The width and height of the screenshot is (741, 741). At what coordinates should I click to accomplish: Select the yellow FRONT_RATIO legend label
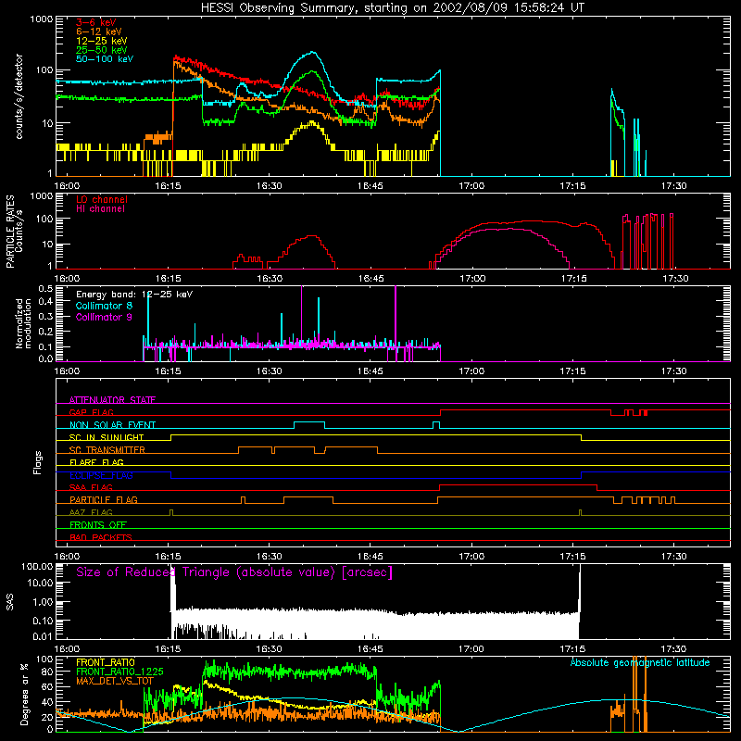[x=105, y=662]
